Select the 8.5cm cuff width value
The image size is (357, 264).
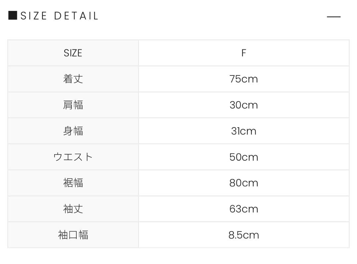click(x=244, y=235)
